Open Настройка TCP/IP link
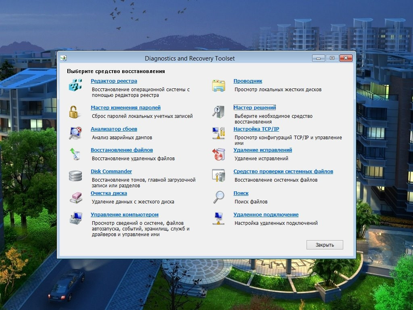The height and width of the screenshot is (310, 413). click(256, 129)
